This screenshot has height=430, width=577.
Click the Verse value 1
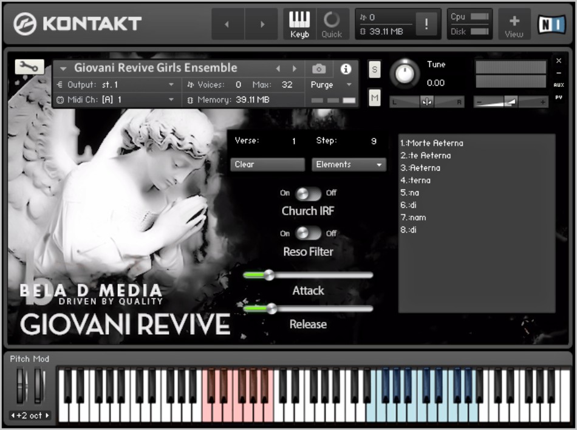coord(293,142)
